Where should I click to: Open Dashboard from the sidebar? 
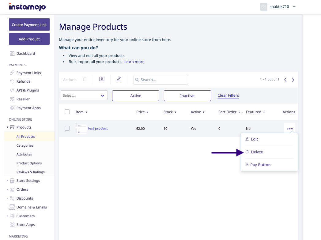point(26,53)
